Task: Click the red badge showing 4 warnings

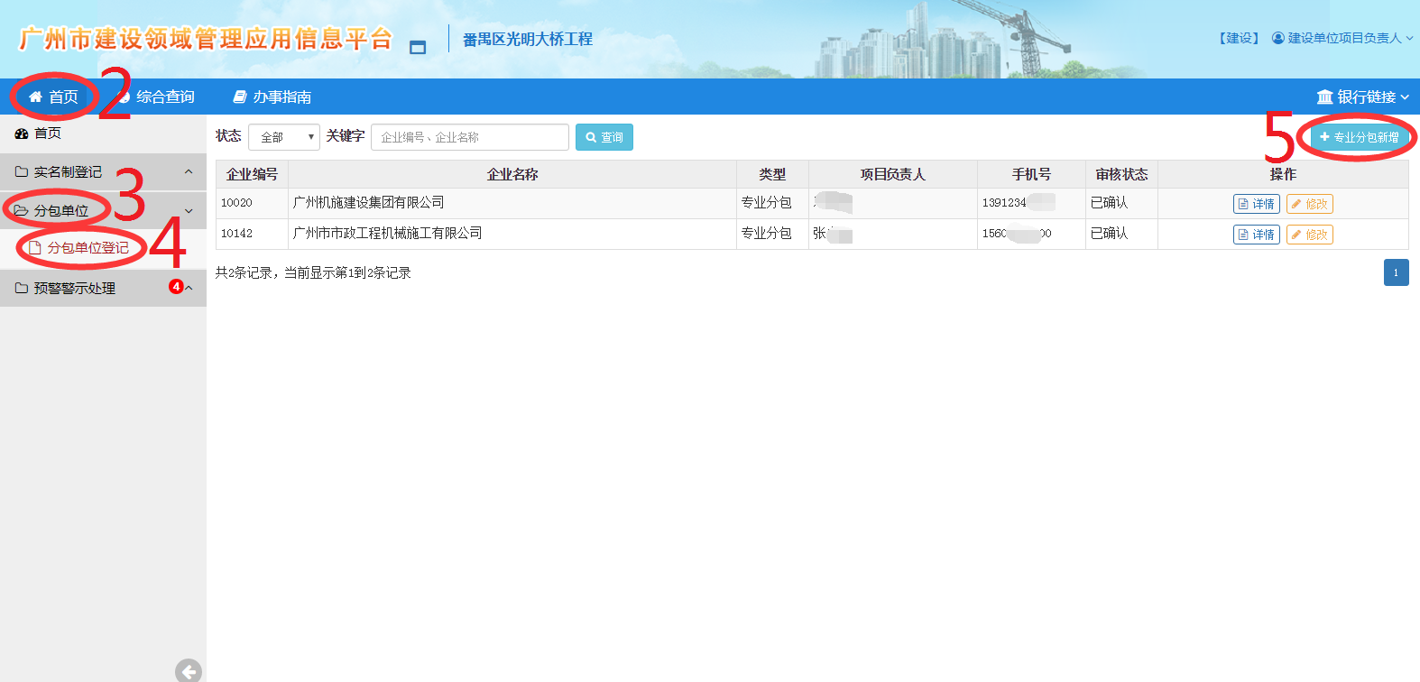Action: tap(176, 286)
